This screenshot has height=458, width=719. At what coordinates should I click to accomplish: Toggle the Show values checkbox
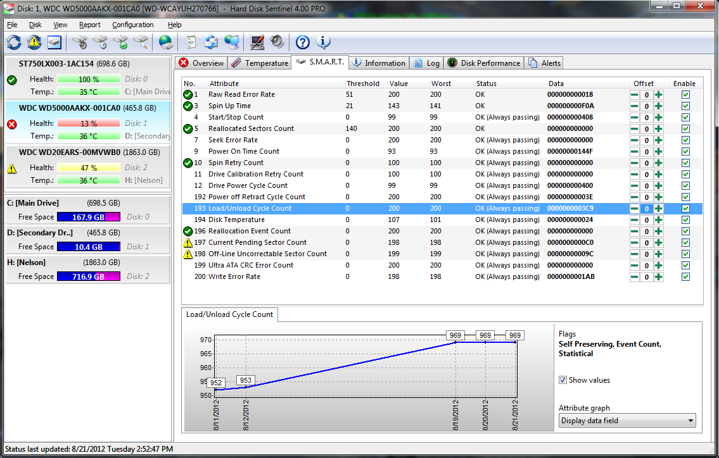(563, 380)
